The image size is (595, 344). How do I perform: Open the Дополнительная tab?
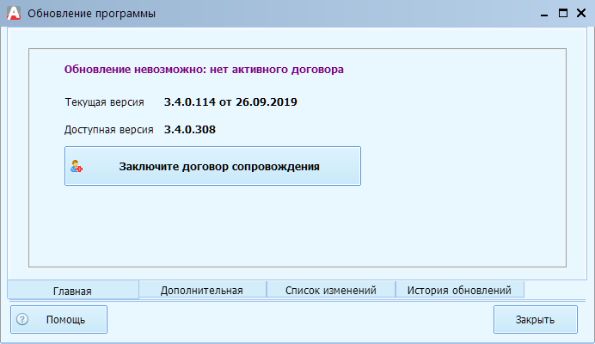click(202, 290)
